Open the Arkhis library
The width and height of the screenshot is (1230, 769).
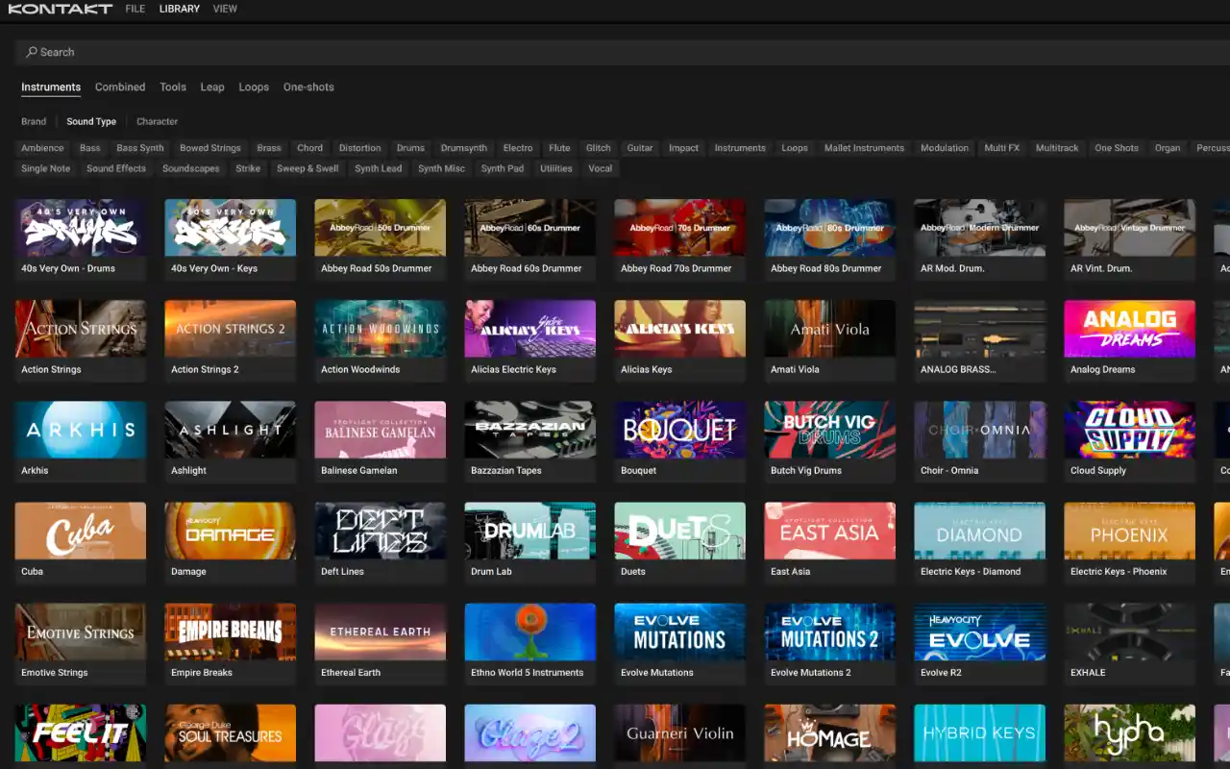81,442
